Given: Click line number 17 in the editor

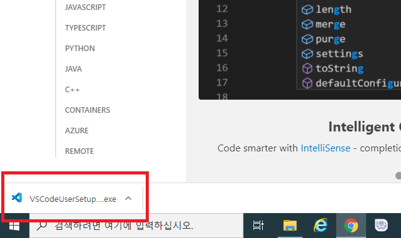Looking at the screenshot, I should pyautogui.click(x=222, y=82).
